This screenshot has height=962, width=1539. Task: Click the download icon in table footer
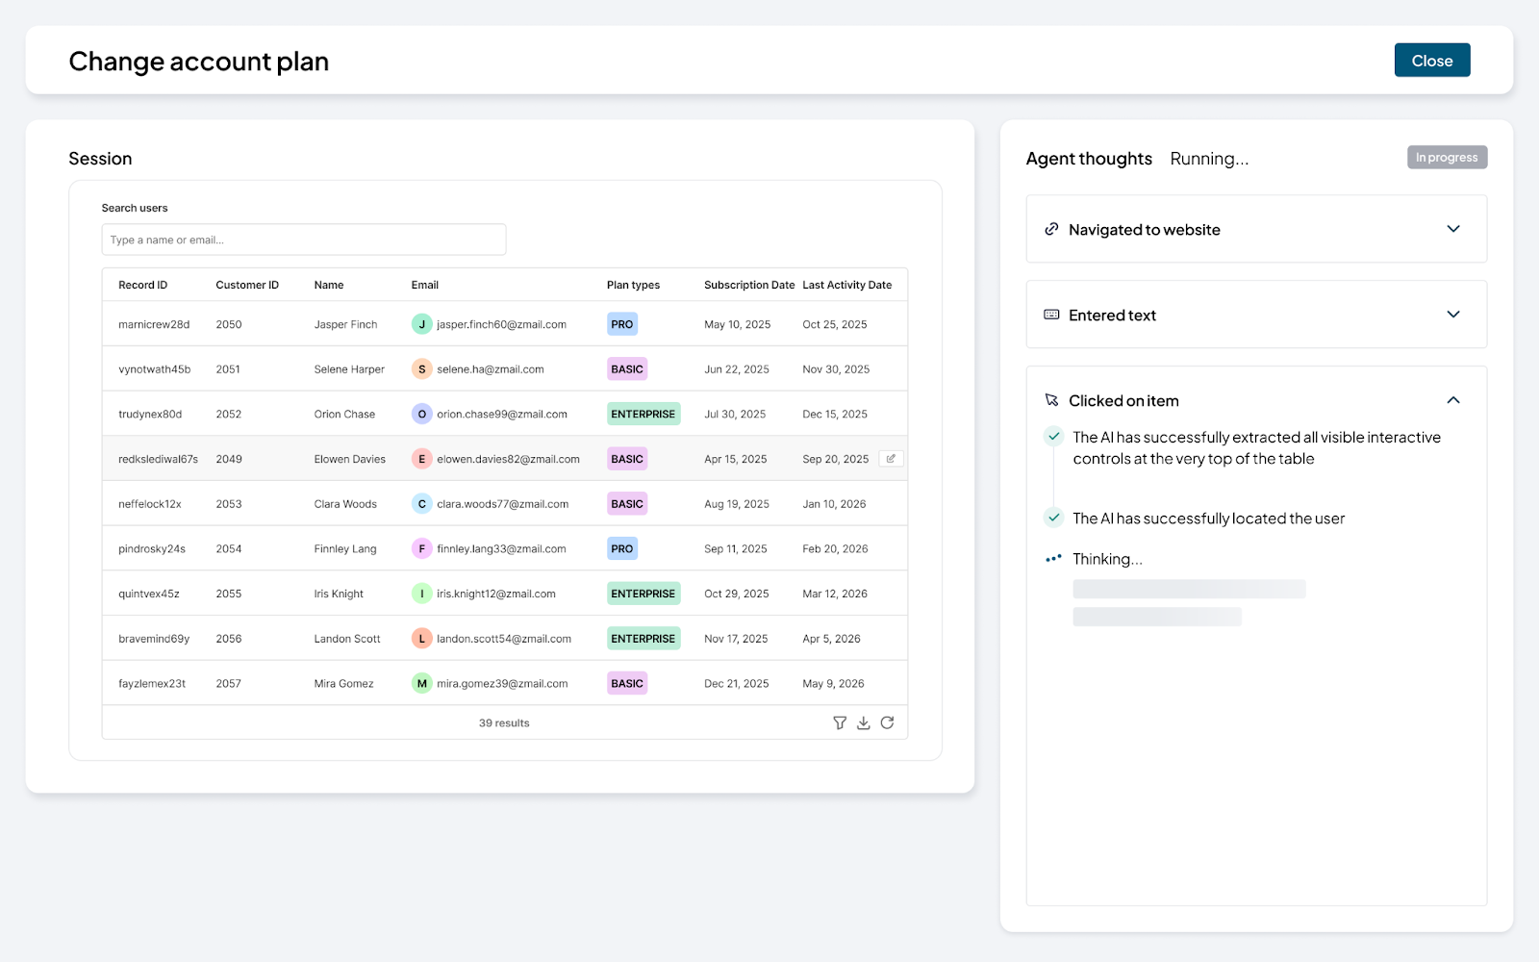pos(864,723)
